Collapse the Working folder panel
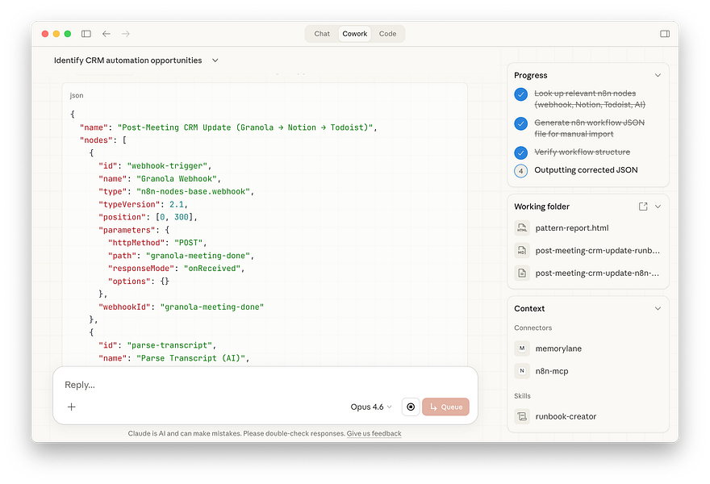The image size is (710, 484). pyautogui.click(x=658, y=207)
